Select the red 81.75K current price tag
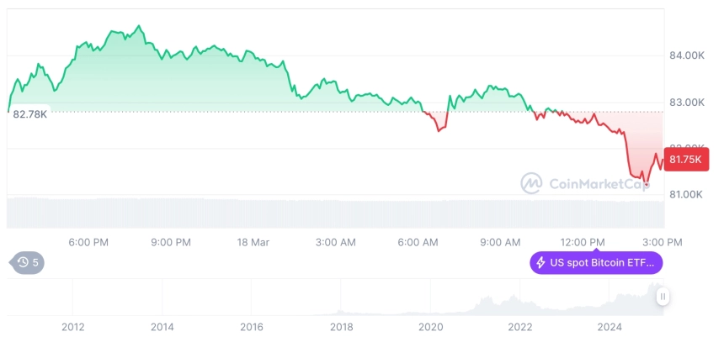 (685, 160)
